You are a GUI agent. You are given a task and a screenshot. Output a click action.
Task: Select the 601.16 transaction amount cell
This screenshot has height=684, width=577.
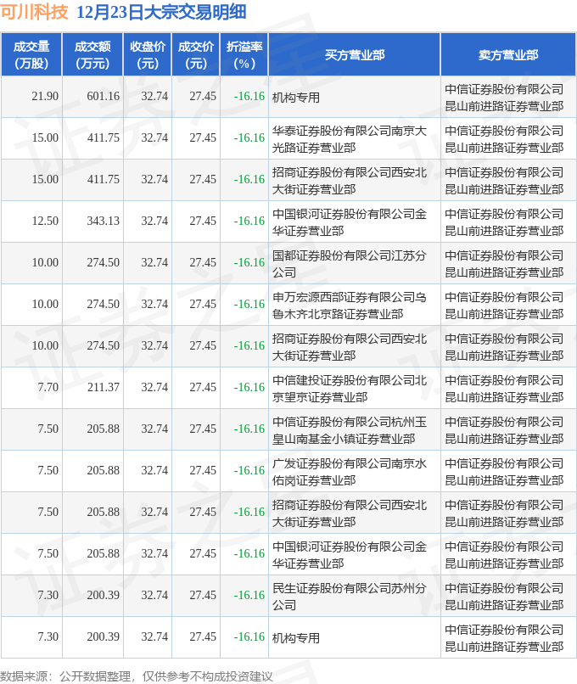click(103, 97)
